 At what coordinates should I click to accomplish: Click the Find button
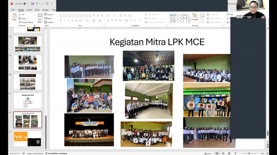tap(230, 14)
